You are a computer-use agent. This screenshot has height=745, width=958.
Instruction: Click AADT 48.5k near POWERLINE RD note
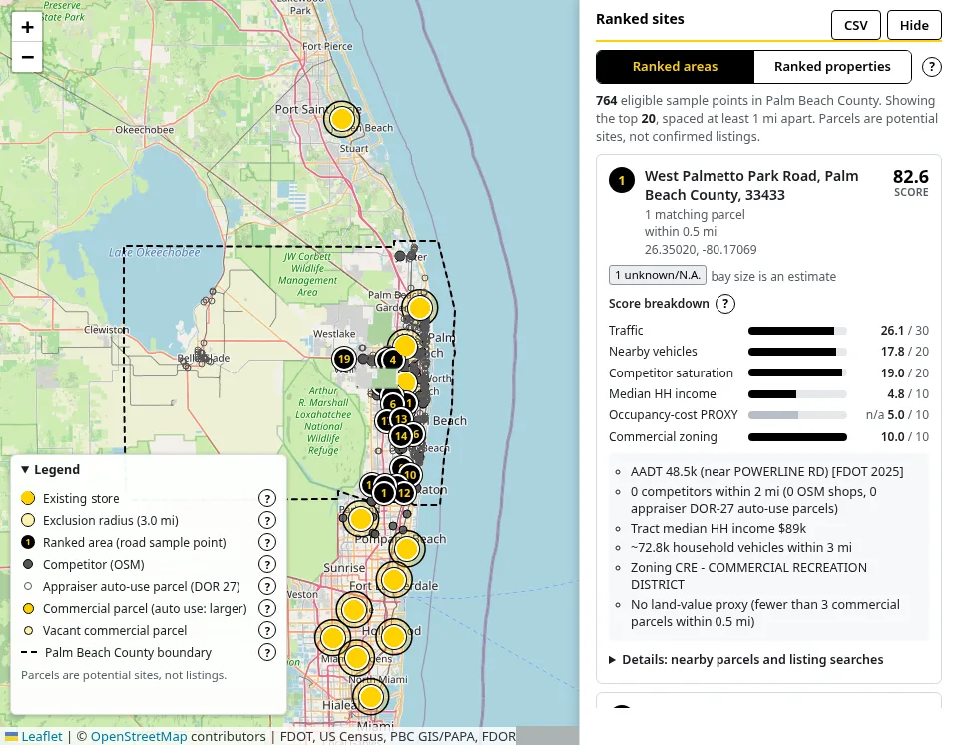(x=766, y=471)
